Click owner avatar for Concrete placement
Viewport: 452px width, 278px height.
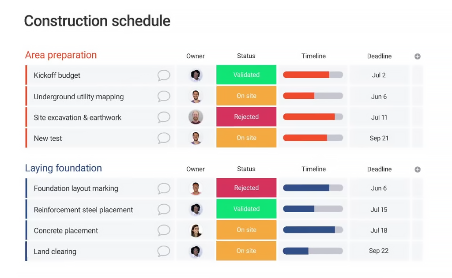pos(196,230)
